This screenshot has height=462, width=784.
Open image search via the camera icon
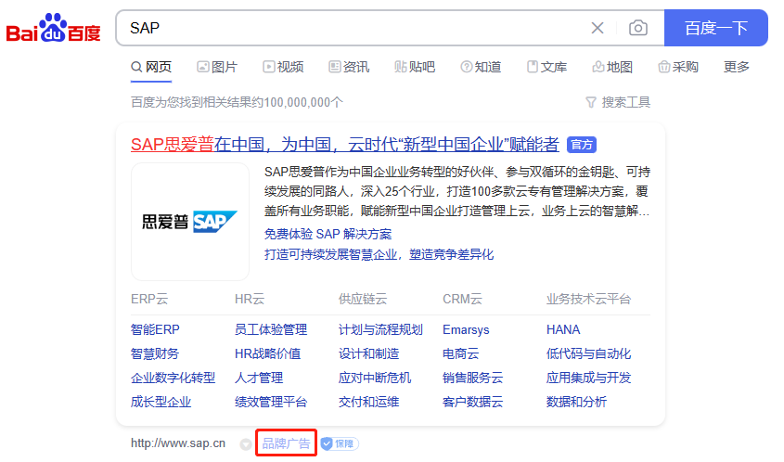tap(638, 28)
